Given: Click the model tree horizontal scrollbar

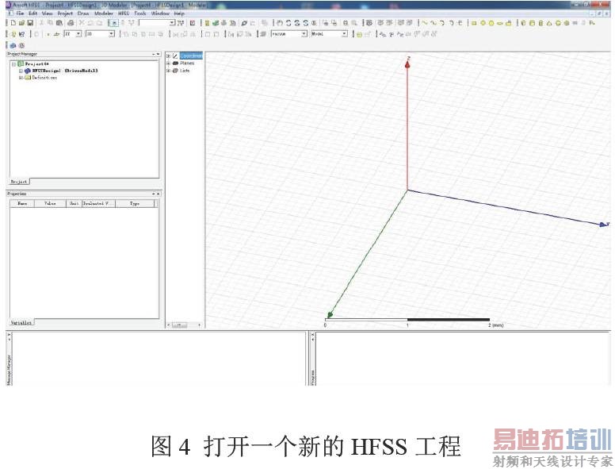Looking at the screenshot, I should tap(184, 325).
